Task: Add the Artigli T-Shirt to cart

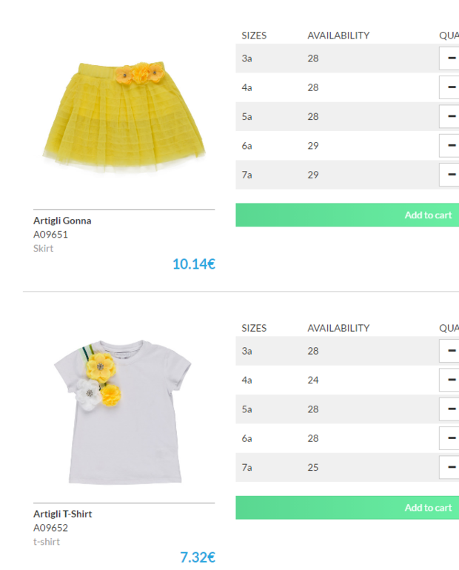Action: tap(347, 508)
